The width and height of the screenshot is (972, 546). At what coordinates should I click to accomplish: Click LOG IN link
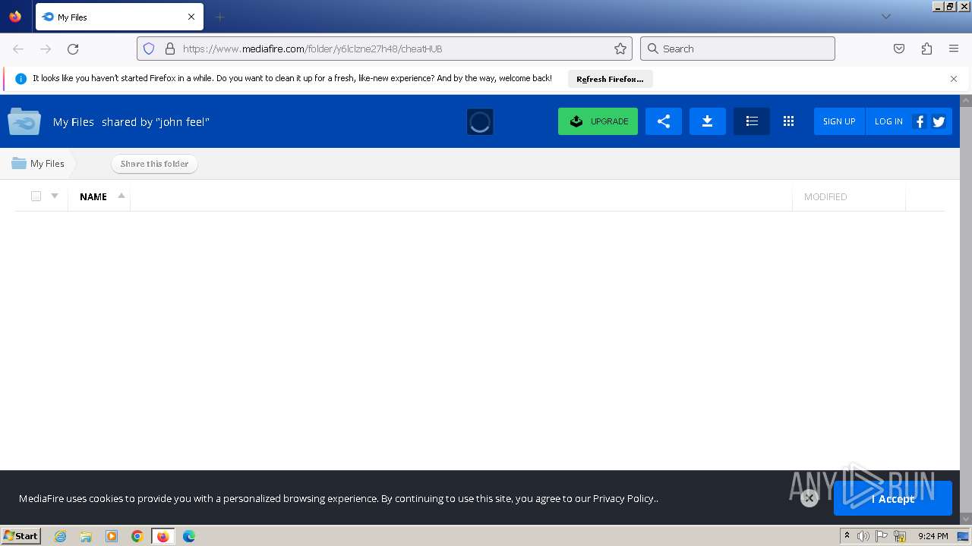click(888, 121)
